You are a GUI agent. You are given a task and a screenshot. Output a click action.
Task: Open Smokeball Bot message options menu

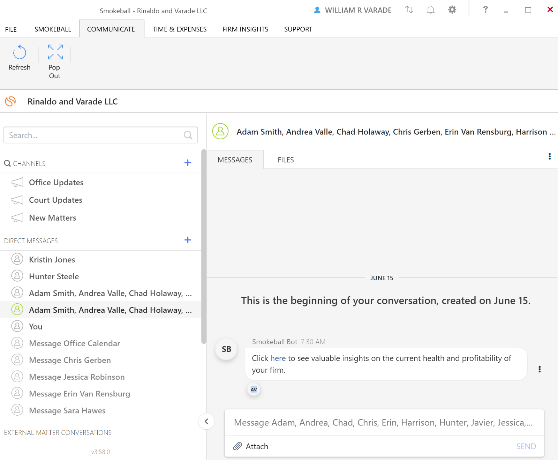click(540, 369)
